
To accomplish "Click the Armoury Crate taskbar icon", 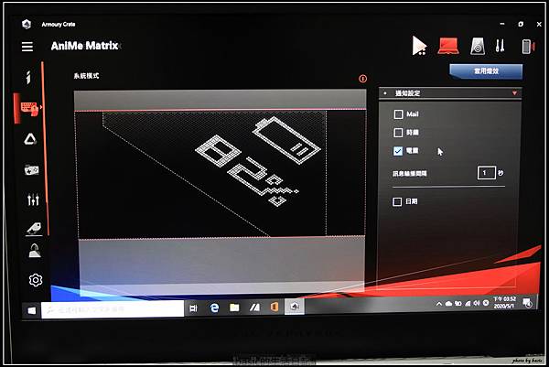I will pyautogui.click(x=295, y=307).
